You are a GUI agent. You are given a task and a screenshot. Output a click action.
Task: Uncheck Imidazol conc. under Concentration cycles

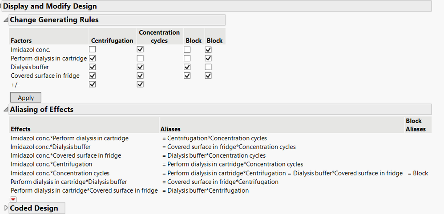[x=140, y=50]
